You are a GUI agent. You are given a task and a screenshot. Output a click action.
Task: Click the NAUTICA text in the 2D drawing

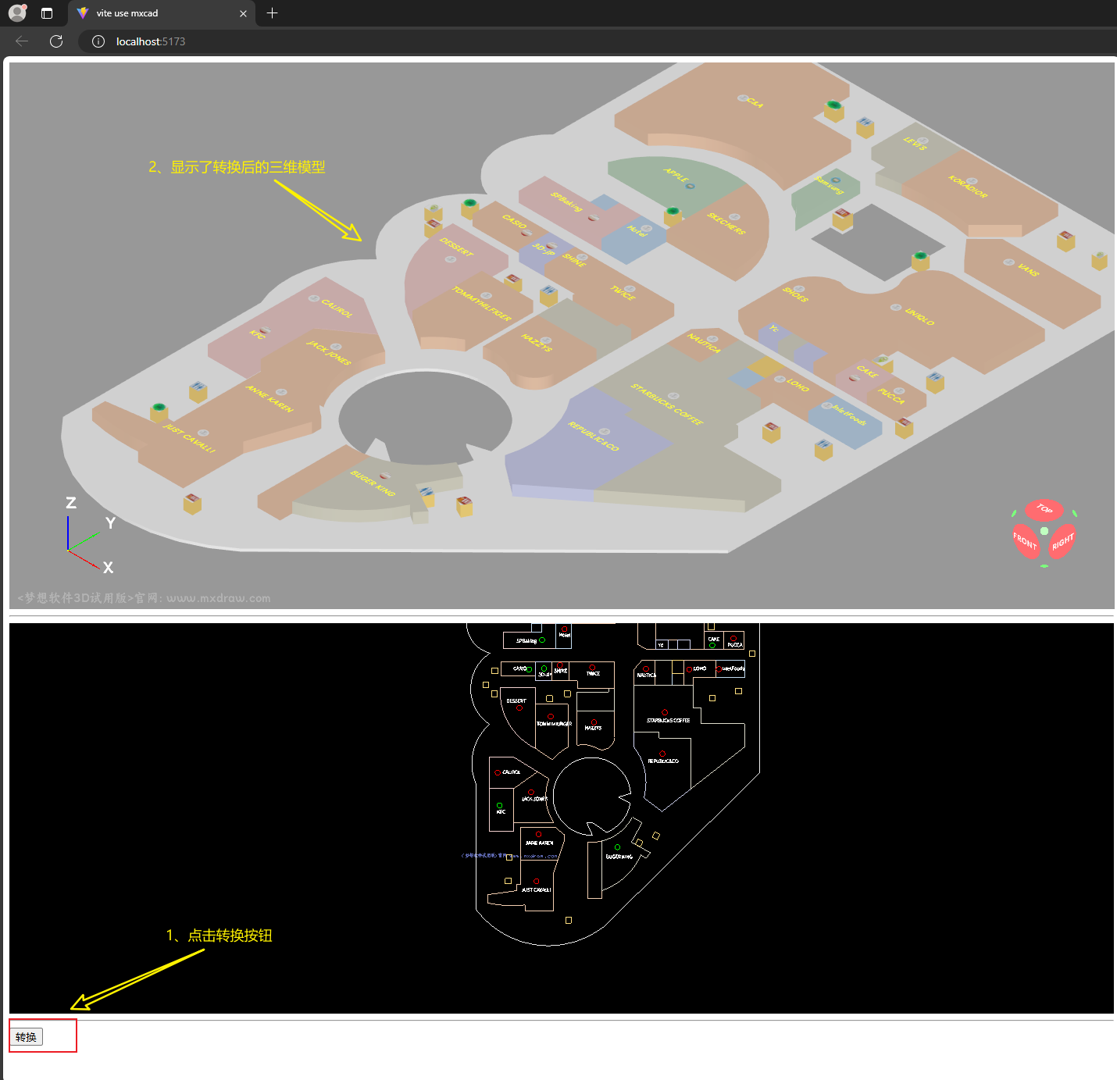(x=647, y=675)
